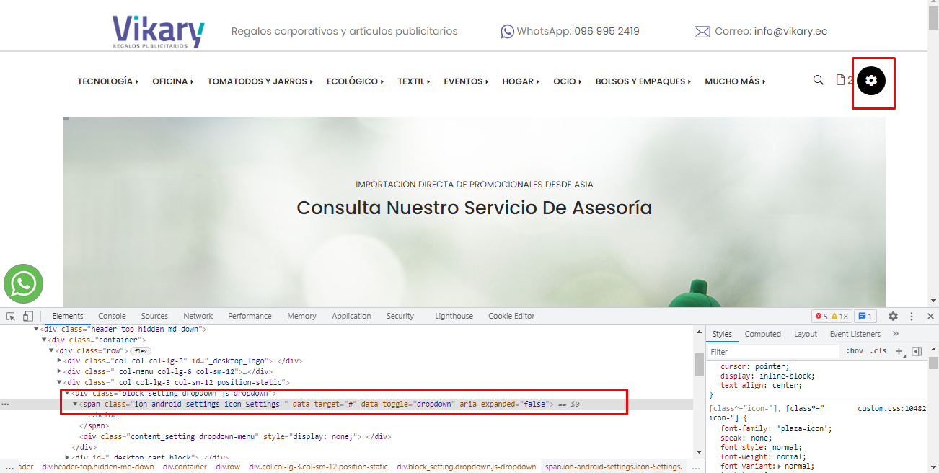
Task: Click the info@vikary.ec email link
Action: point(790,32)
